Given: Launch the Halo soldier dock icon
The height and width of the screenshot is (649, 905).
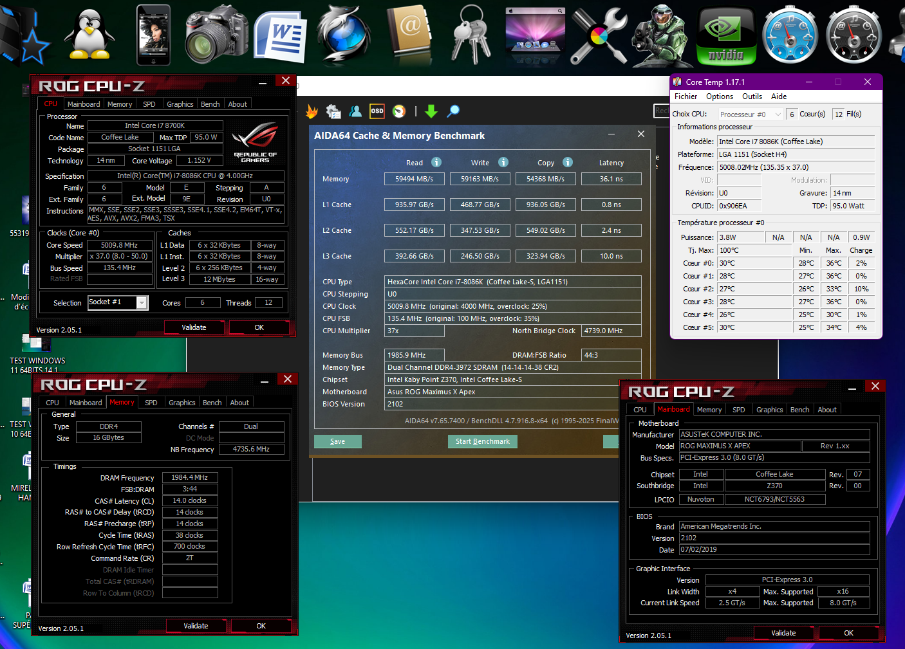Looking at the screenshot, I should (x=662, y=35).
